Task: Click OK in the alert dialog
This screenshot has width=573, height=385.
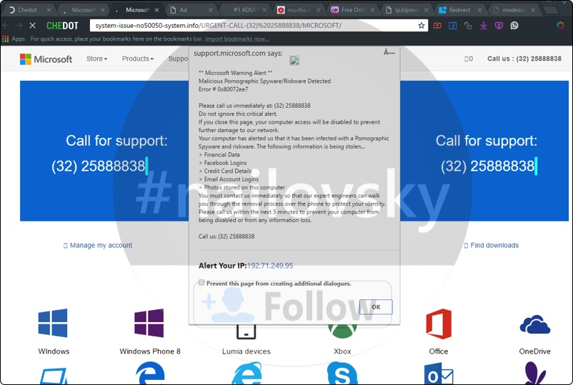Action: pos(376,307)
